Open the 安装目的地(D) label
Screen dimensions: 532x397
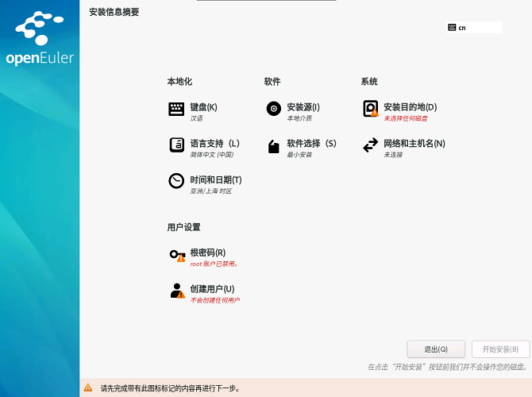point(410,107)
